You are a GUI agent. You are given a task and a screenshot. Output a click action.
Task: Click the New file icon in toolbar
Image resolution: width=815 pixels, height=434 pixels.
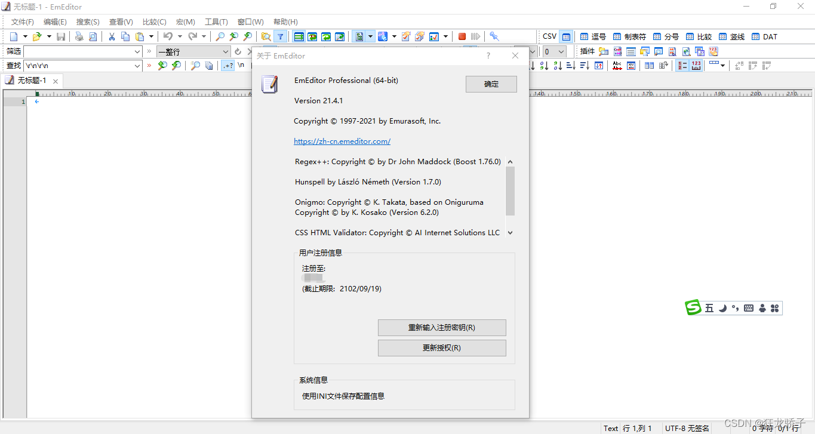coord(14,37)
